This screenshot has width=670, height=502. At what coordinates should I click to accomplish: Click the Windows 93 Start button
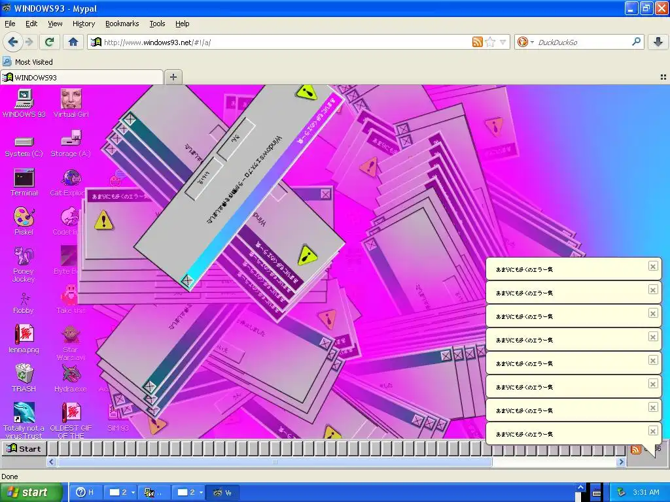pos(24,448)
